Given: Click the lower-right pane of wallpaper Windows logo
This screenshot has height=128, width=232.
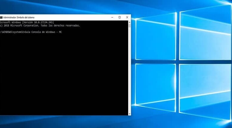Looking at the screenshot, I should 205,89.
